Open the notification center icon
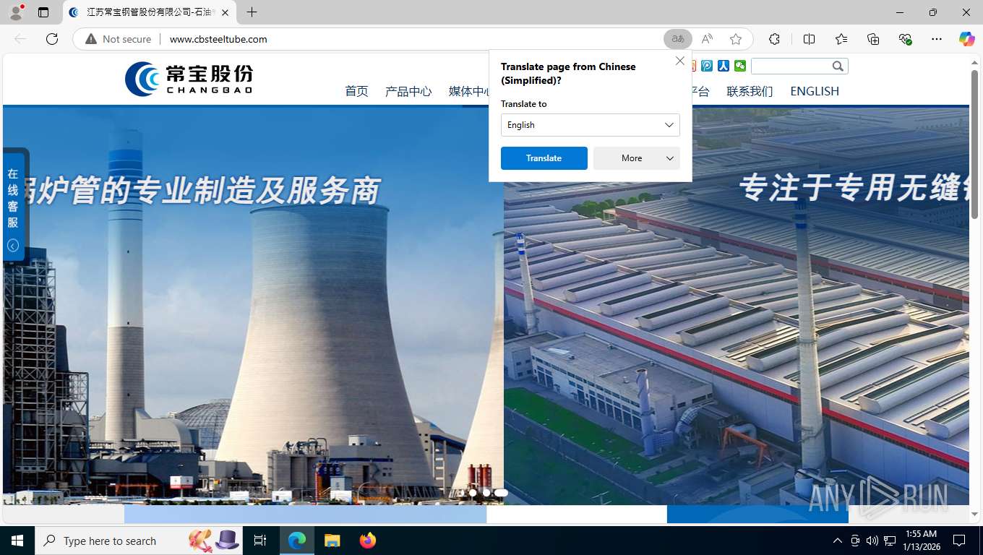This screenshot has height=555, width=983. point(960,541)
